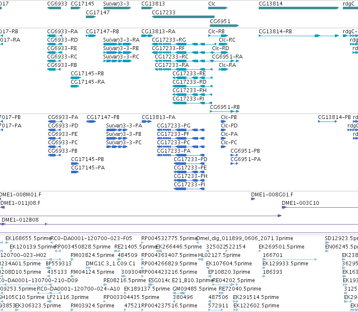
Task: Select EST SD12923.5prime label
Action: pos(341,238)
